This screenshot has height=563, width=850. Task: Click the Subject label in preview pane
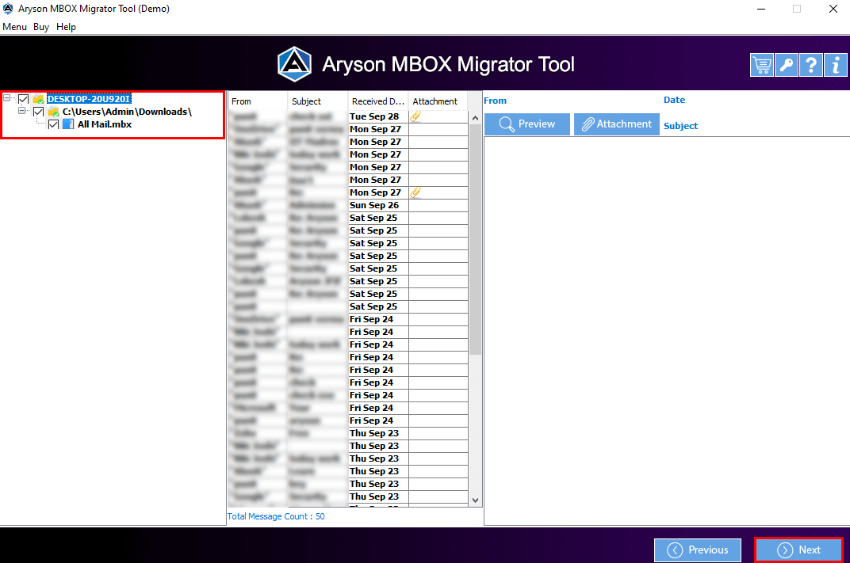(x=680, y=126)
